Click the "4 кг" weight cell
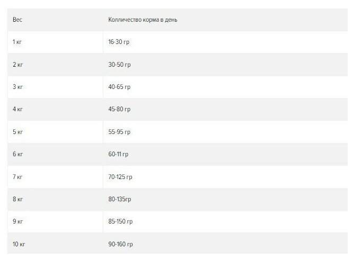Viewport: 353px width, 259px height. tap(17, 110)
